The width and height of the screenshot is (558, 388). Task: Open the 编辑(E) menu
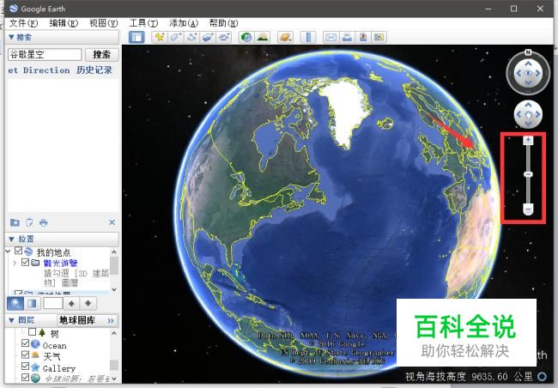pos(64,23)
